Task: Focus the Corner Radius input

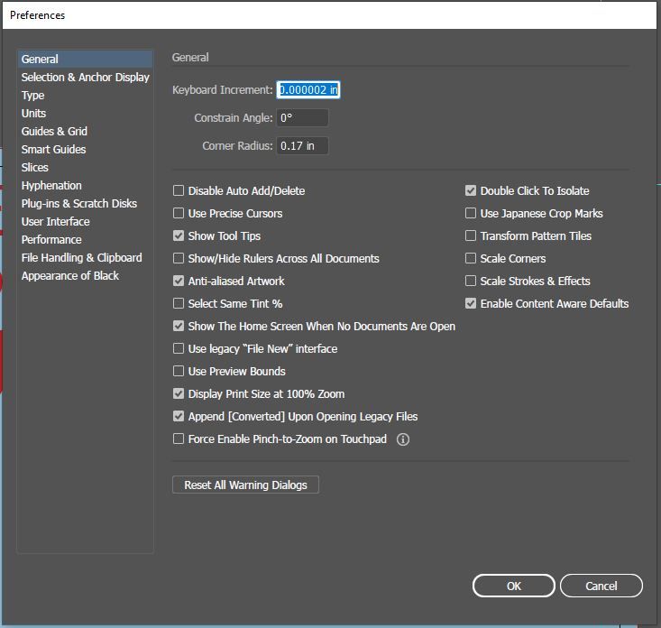Action: (x=302, y=146)
